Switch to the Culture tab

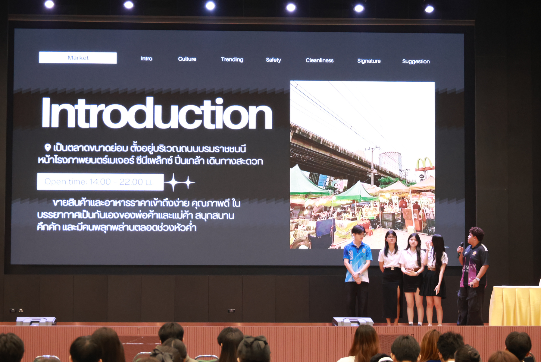pos(187,59)
